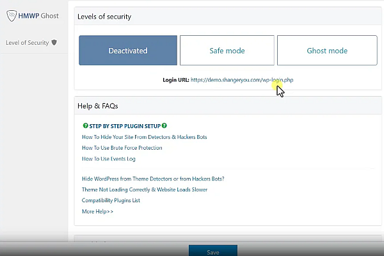Viewport: 384px width, 256px height.
Task: Open How To Use Events Log
Action: [108, 159]
